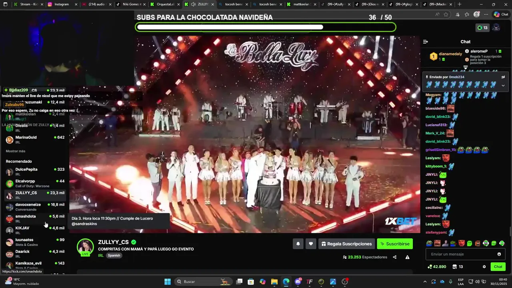The image size is (512, 288).
Task: Open smashdota channel in sidebar
Action: point(35,218)
